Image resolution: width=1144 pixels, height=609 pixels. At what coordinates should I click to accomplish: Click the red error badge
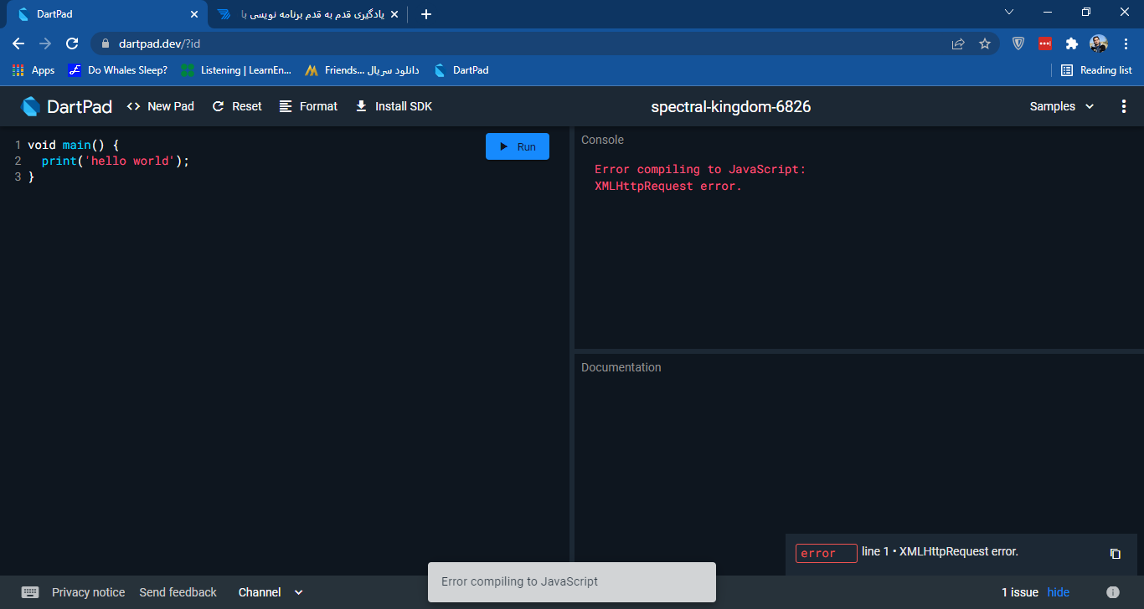826,553
